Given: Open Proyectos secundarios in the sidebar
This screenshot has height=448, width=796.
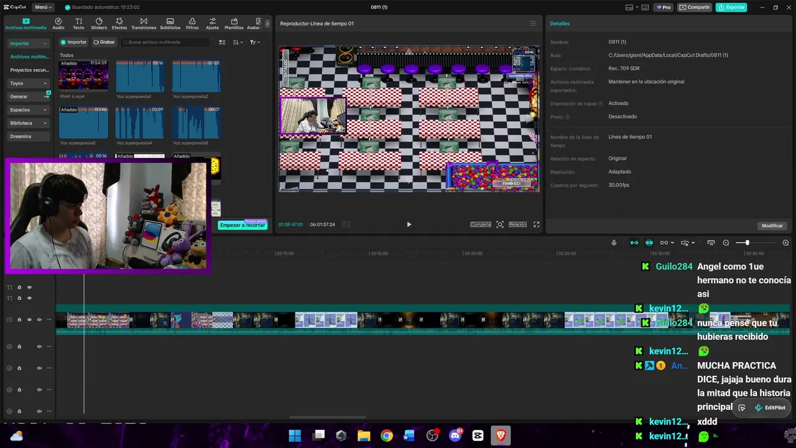Looking at the screenshot, I should [x=29, y=70].
